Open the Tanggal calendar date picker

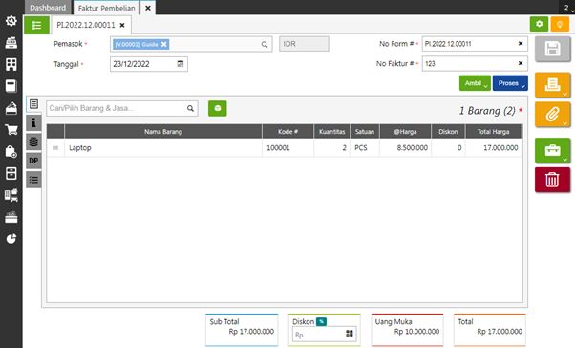(181, 64)
